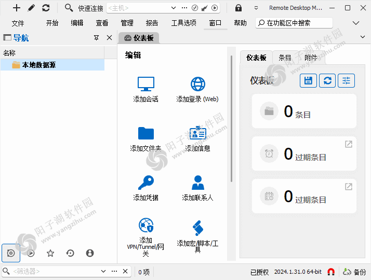Open quick connect options ellipsis

point(184,8)
